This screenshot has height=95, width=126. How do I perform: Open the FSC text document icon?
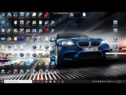[x=15, y=23]
